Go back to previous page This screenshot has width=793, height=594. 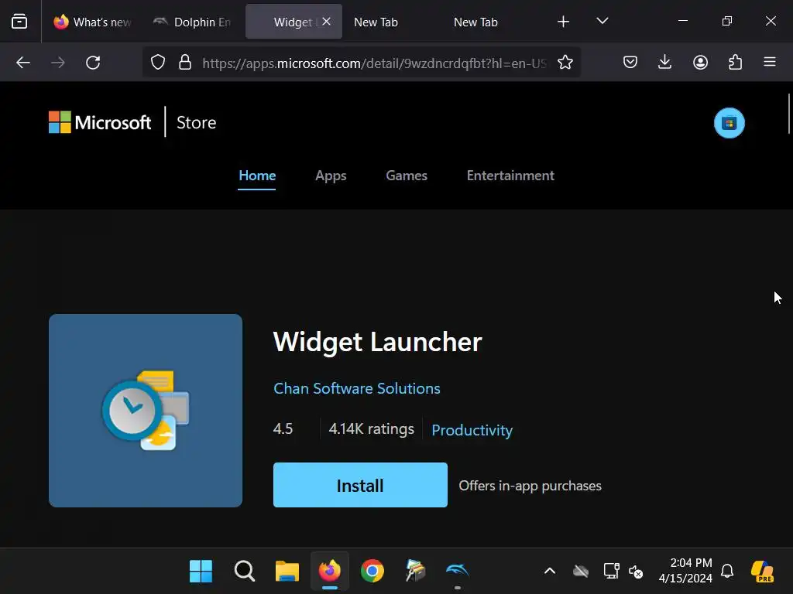[23, 63]
